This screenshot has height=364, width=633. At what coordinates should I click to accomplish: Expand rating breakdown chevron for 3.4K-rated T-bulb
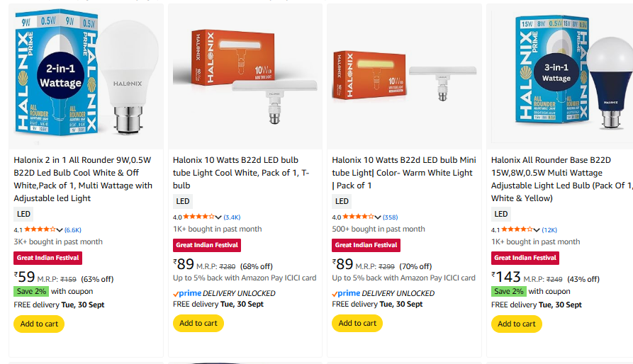point(219,217)
